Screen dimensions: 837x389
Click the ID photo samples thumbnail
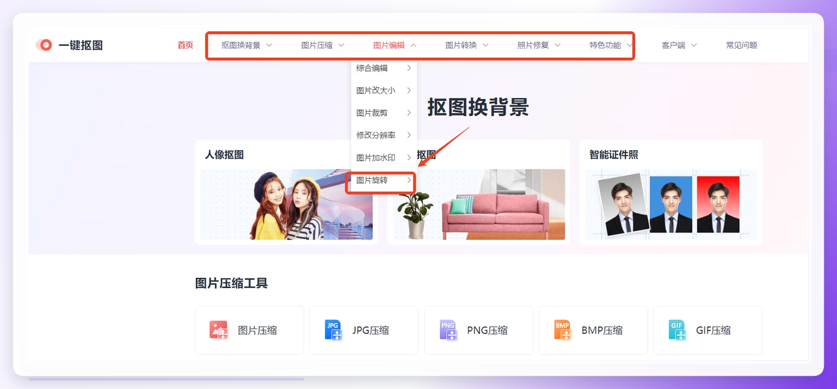[671, 205]
